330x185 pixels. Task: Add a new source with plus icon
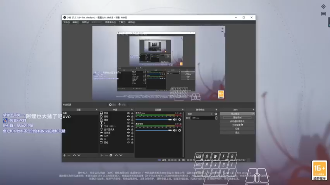tap(102, 155)
